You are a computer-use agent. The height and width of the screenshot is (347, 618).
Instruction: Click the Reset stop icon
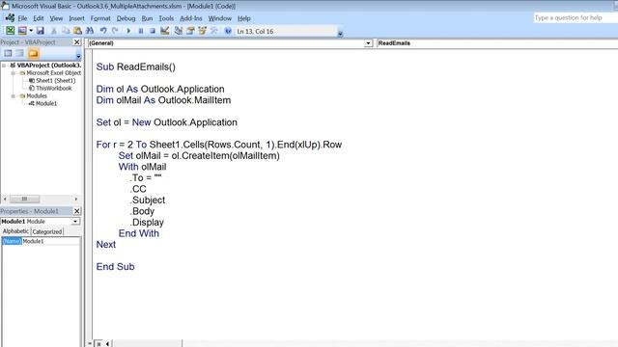tap(153, 31)
